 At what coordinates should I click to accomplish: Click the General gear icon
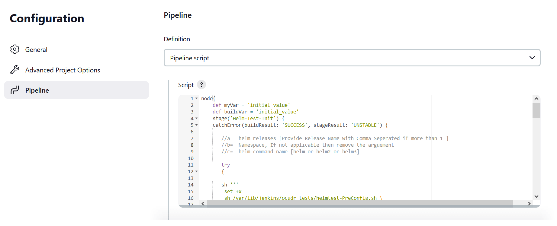[15, 49]
